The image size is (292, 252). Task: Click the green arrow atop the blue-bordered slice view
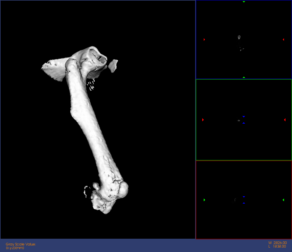pyautogui.click(x=244, y=2)
